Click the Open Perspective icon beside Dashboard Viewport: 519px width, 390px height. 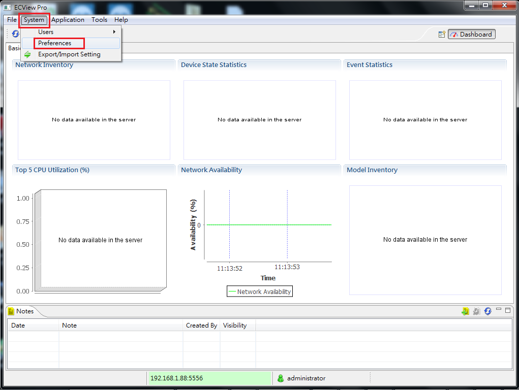[x=442, y=34]
